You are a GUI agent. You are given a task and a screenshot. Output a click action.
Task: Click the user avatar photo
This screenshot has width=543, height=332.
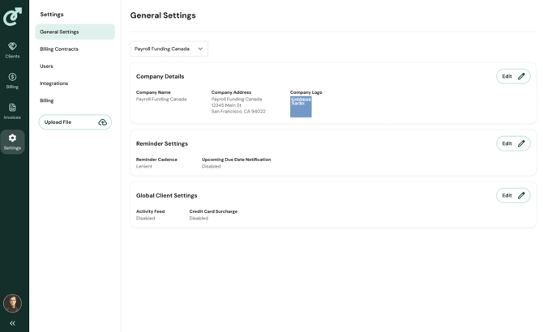pos(12,303)
